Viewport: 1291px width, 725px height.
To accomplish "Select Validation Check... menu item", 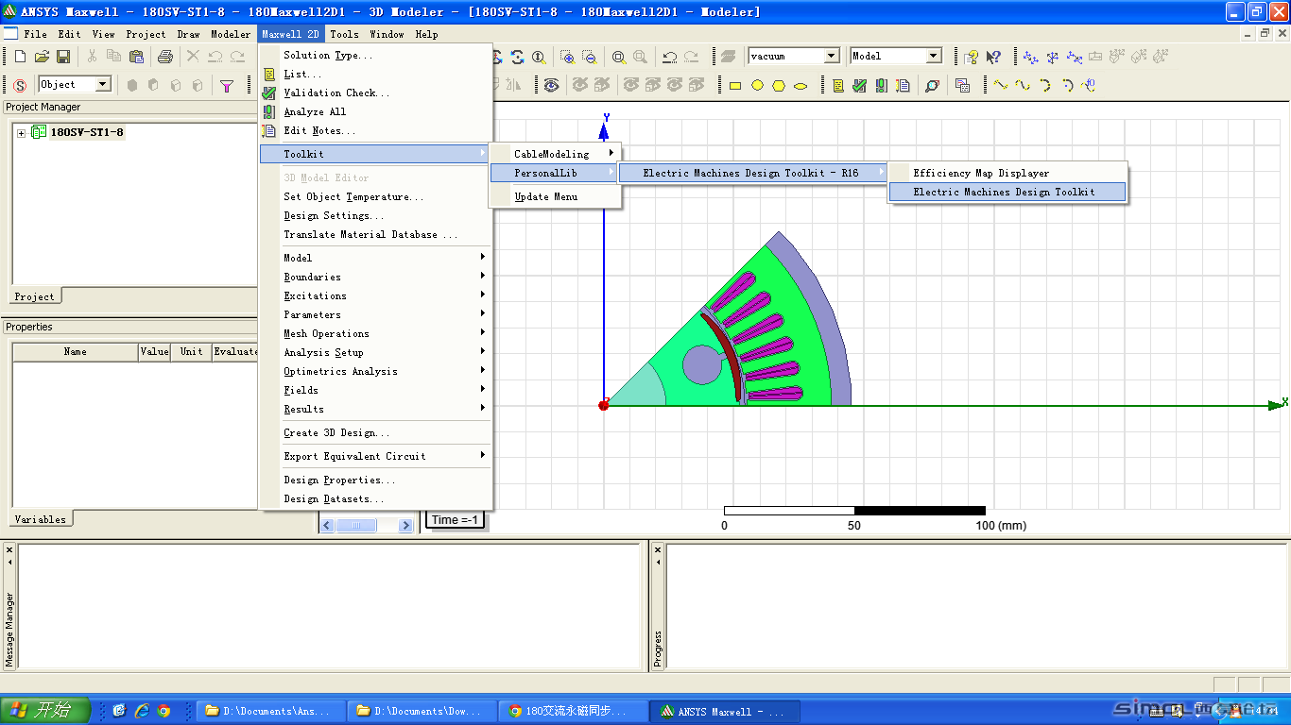I will pos(376,93).
